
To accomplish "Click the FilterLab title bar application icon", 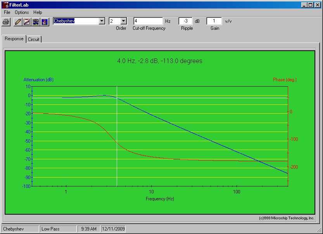I will click(x=5, y=5).
